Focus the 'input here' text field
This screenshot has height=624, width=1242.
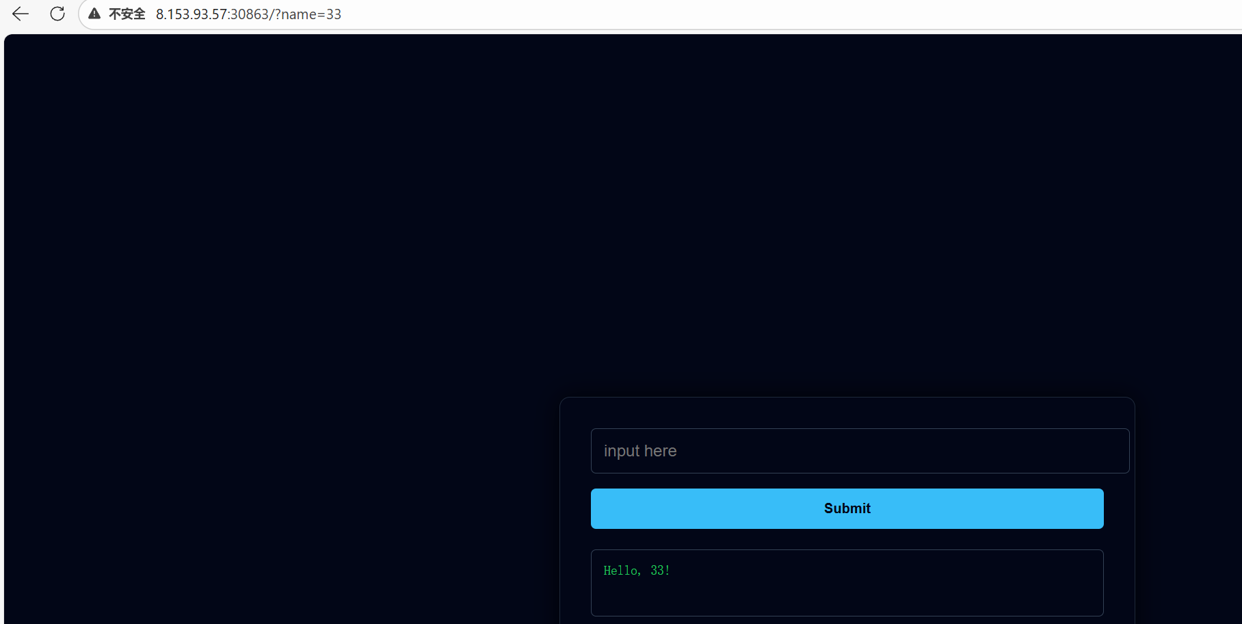click(x=860, y=451)
